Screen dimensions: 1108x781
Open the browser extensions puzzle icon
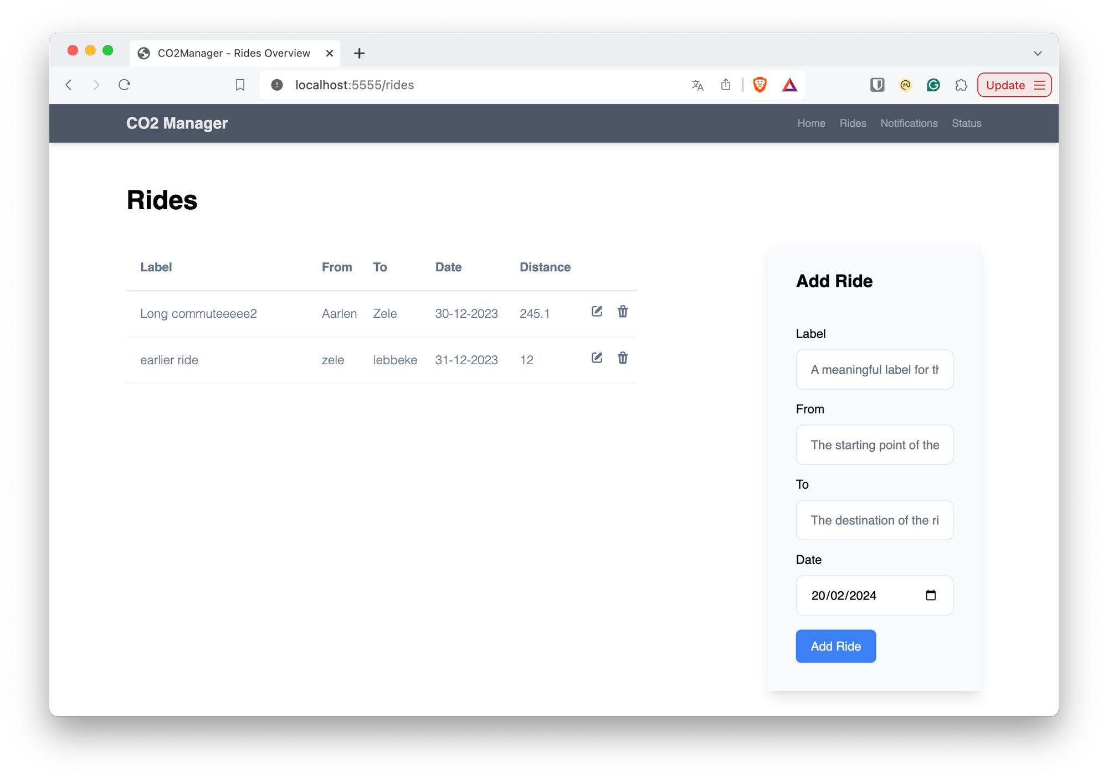[961, 85]
